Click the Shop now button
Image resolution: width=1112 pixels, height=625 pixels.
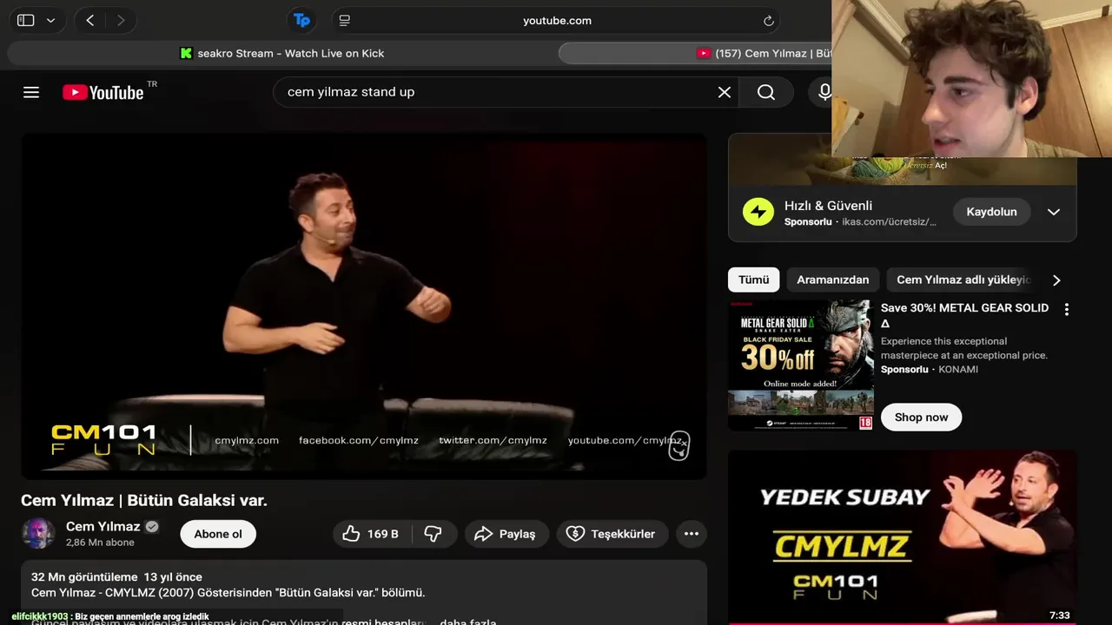pyautogui.click(x=922, y=418)
